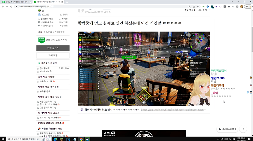Image resolution: width=253 pixels, height=141 pixels.
Task: Click the comment bubble icon near 댓글 0
Action: pos(187,10)
